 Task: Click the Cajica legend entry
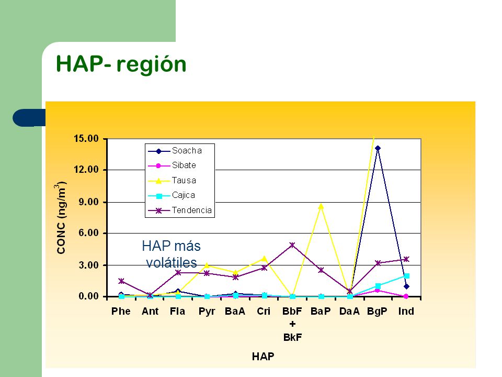[x=172, y=195]
